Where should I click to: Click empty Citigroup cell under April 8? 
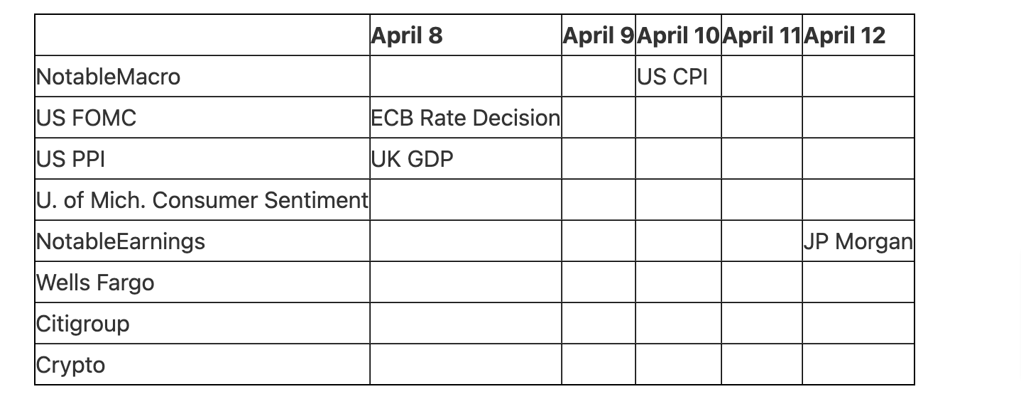(465, 324)
